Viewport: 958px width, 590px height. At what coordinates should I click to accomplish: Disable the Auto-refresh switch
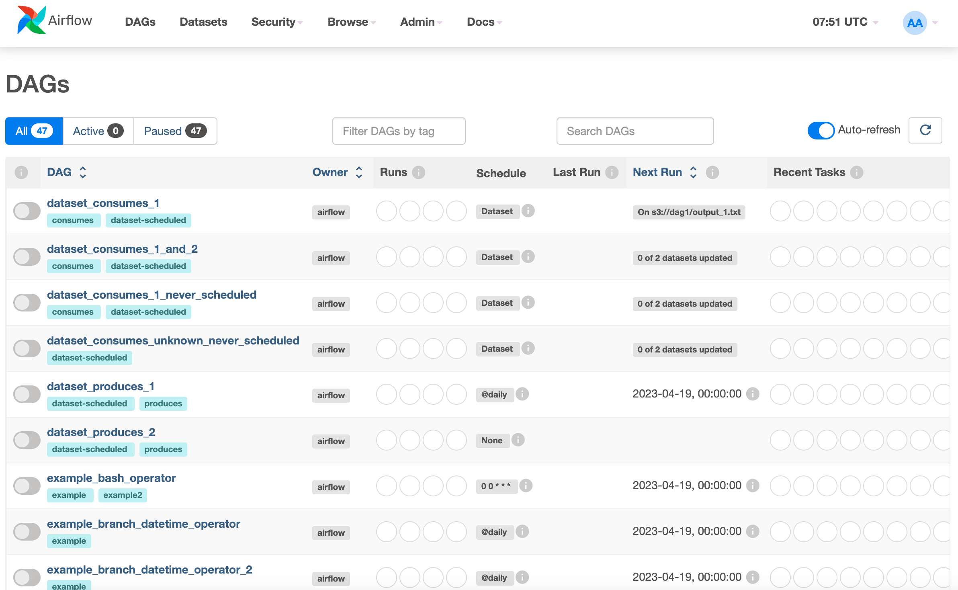(x=821, y=130)
